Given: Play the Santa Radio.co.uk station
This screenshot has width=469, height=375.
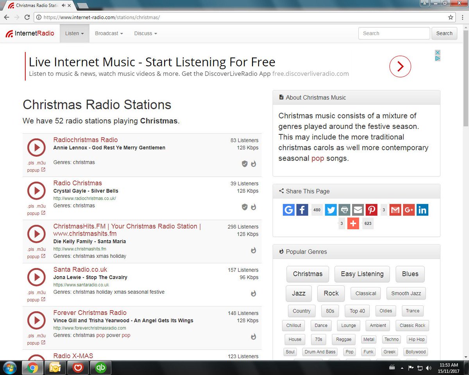Looking at the screenshot, I should click(36, 277).
